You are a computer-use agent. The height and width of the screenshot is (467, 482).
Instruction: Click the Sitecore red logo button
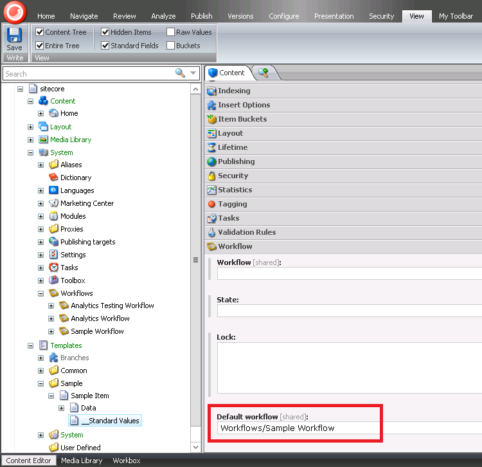pyautogui.click(x=15, y=12)
